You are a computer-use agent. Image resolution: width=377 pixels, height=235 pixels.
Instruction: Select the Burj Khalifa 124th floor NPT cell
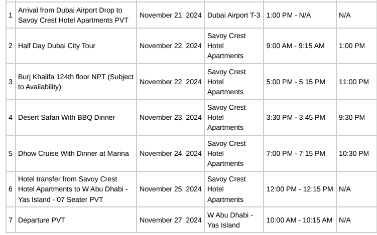point(76,82)
